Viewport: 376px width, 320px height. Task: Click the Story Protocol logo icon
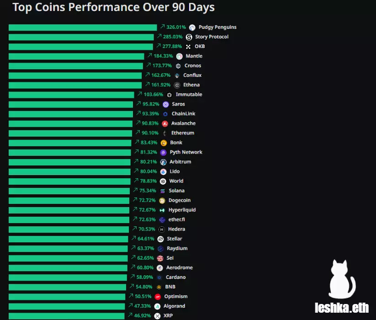tap(189, 37)
